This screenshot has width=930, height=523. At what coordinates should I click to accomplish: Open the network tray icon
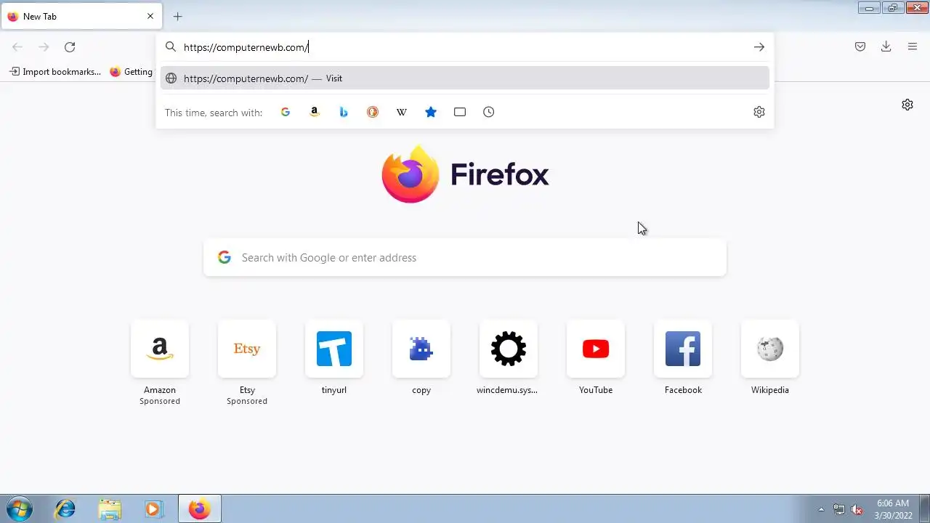pyautogui.click(x=839, y=509)
